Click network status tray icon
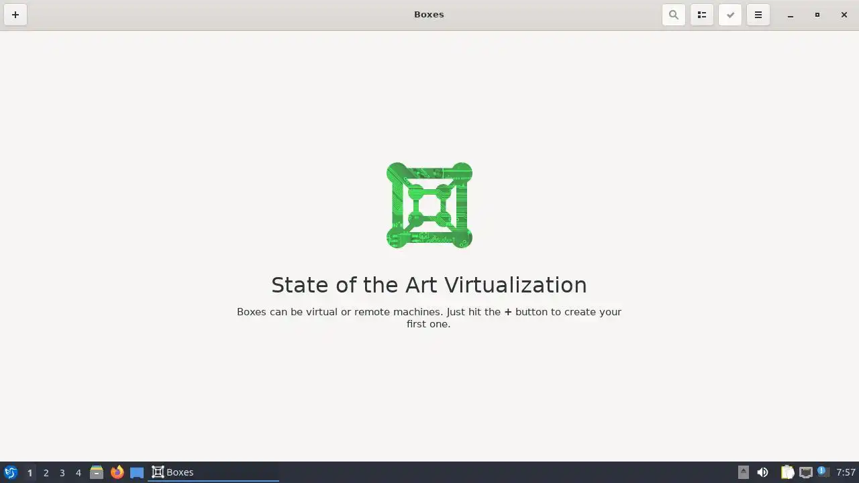859x483 pixels. tap(805, 472)
